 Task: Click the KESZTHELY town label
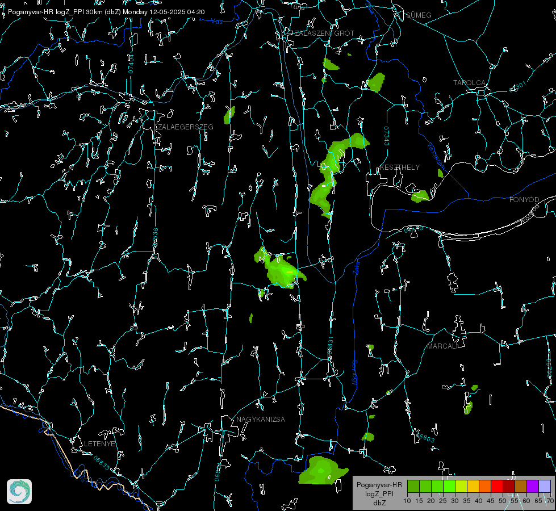pyautogui.click(x=400, y=167)
